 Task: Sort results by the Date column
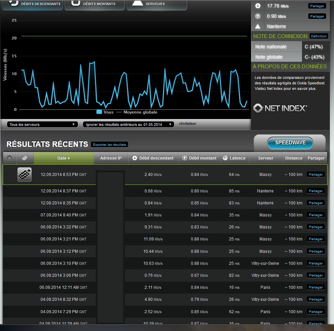click(x=64, y=158)
